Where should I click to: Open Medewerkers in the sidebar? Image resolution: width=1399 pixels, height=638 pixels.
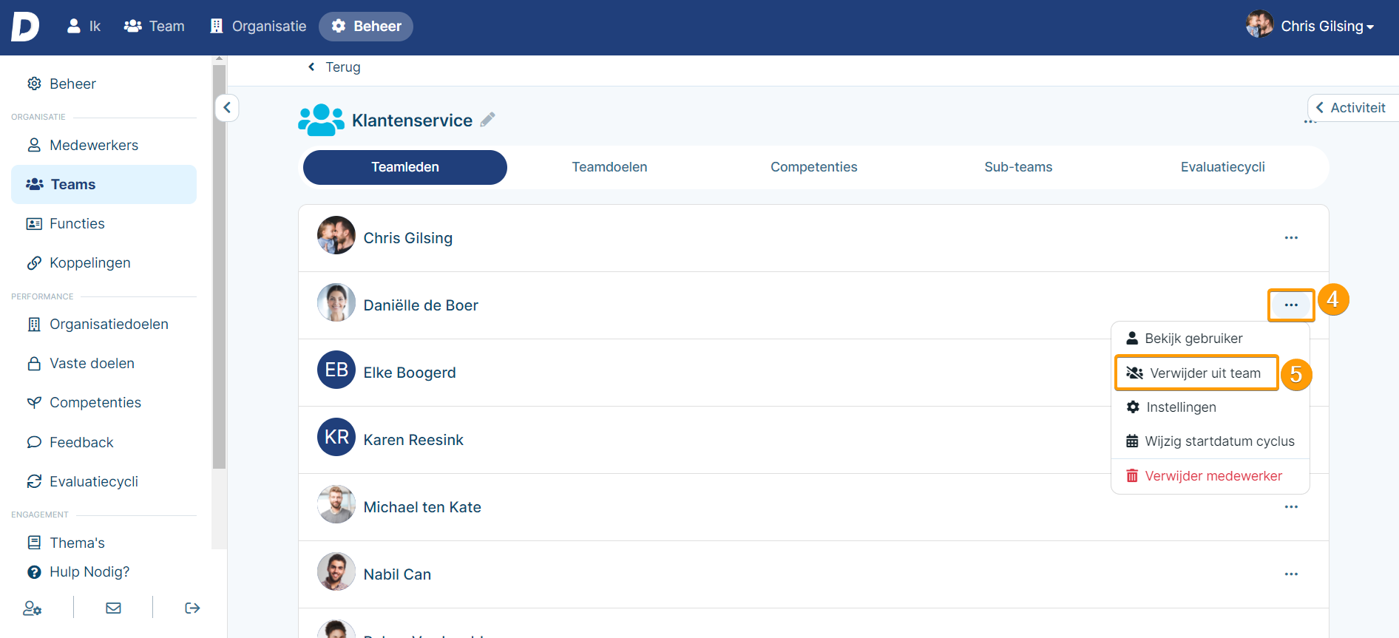(x=94, y=145)
